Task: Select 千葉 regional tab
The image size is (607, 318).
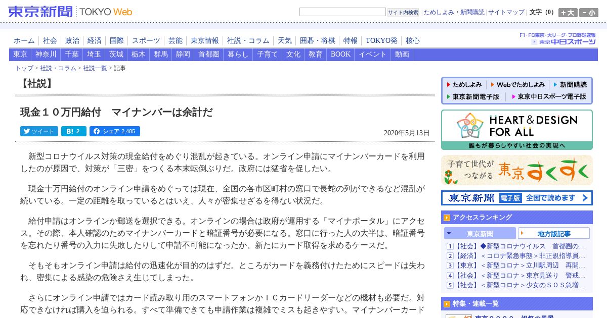Action: [x=72, y=55]
